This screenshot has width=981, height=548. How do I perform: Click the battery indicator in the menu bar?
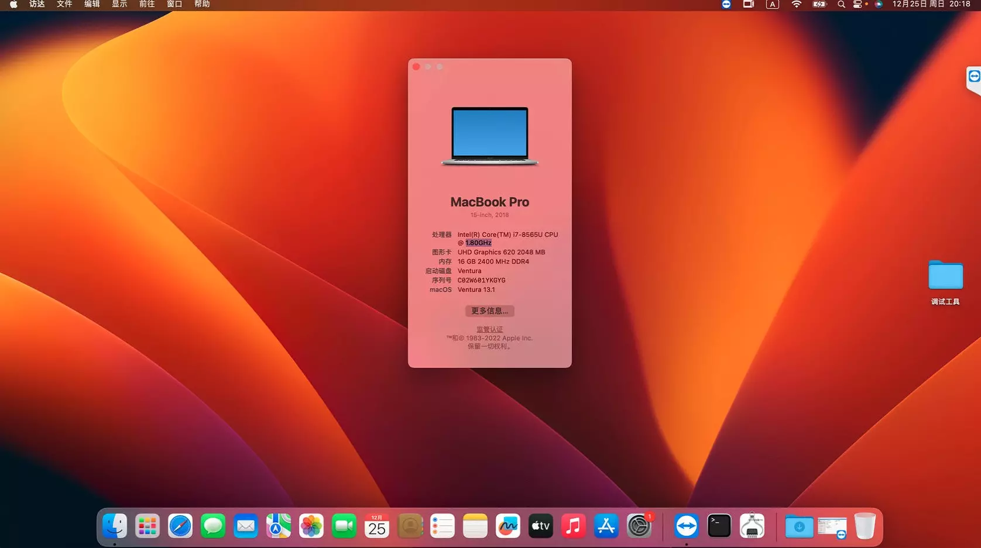point(819,4)
